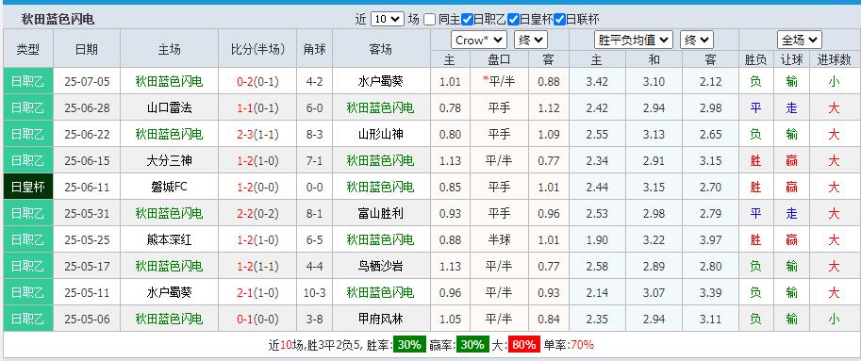Click 水户蜀葵 home team on 25-05-11 row

pyautogui.click(x=169, y=292)
